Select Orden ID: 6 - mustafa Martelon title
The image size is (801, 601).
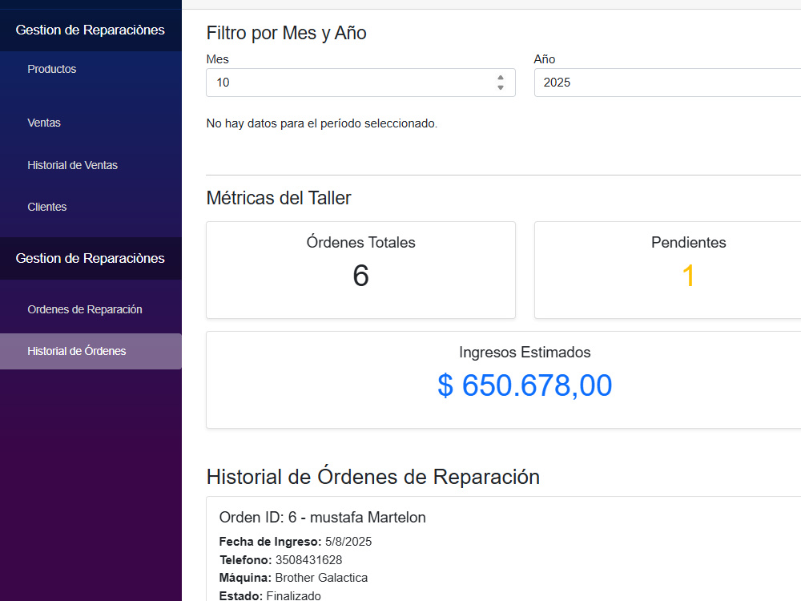coord(322,517)
